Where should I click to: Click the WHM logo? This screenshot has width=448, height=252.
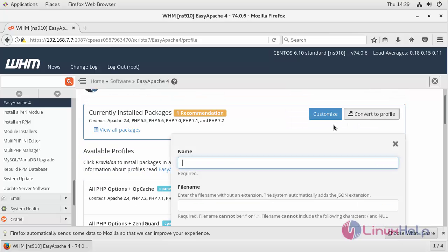[x=23, y=64]
